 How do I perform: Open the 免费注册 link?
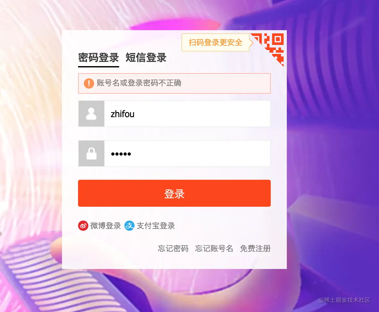255,248
